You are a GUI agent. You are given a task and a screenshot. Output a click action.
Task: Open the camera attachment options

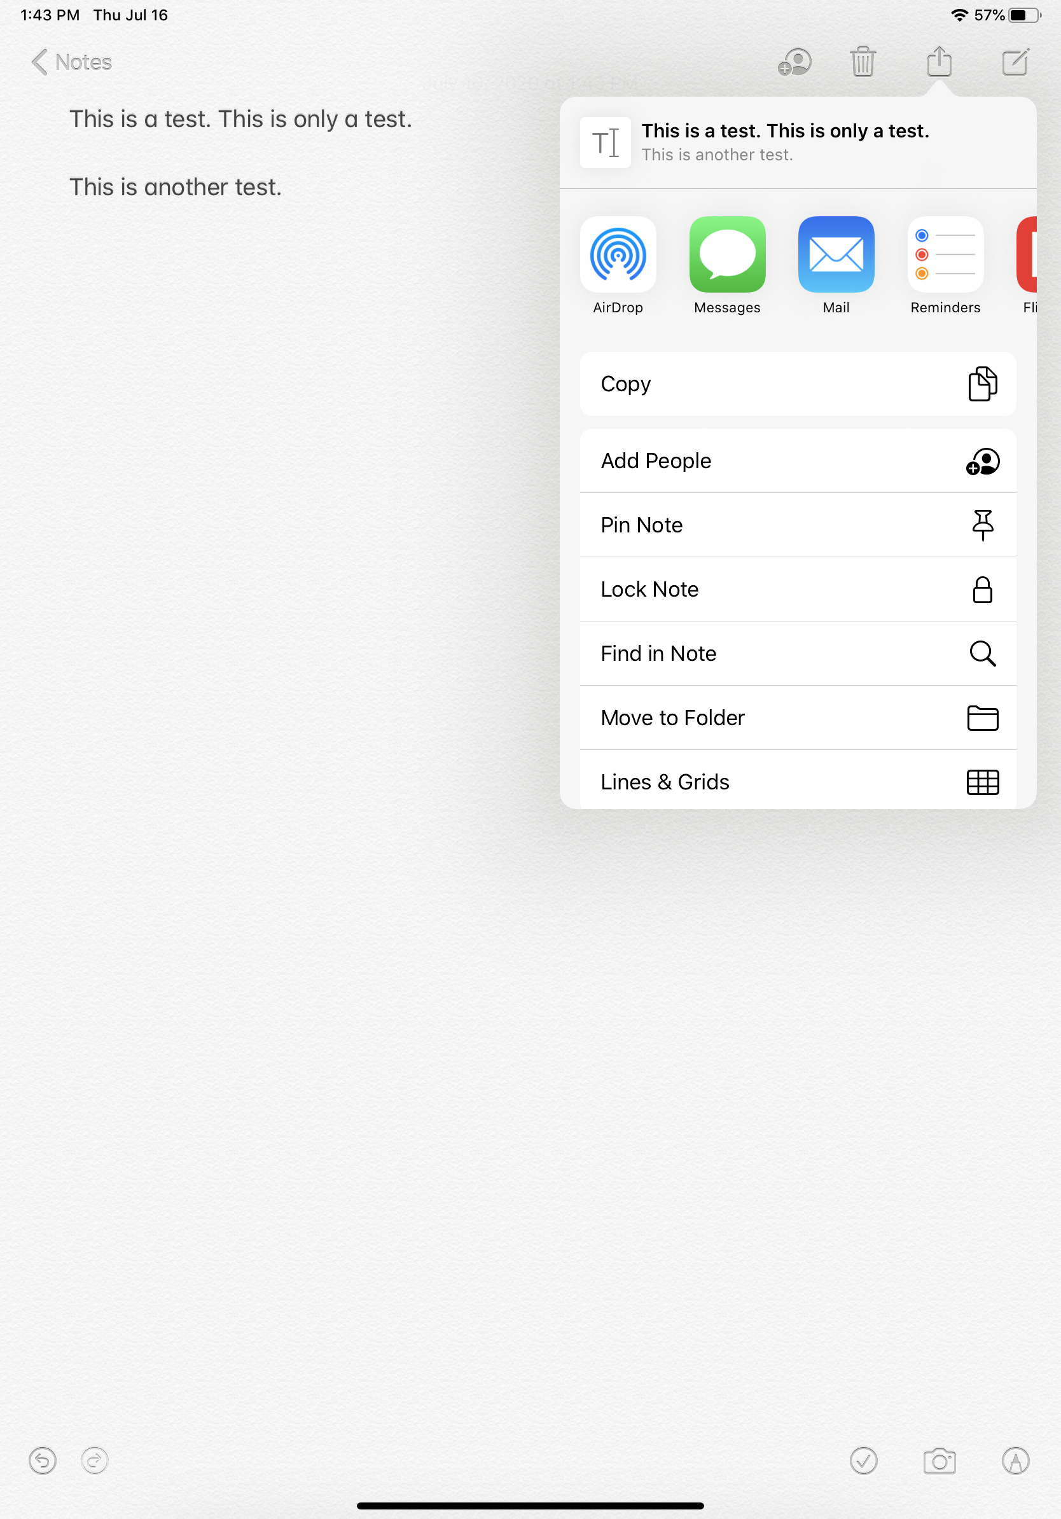940,1460
